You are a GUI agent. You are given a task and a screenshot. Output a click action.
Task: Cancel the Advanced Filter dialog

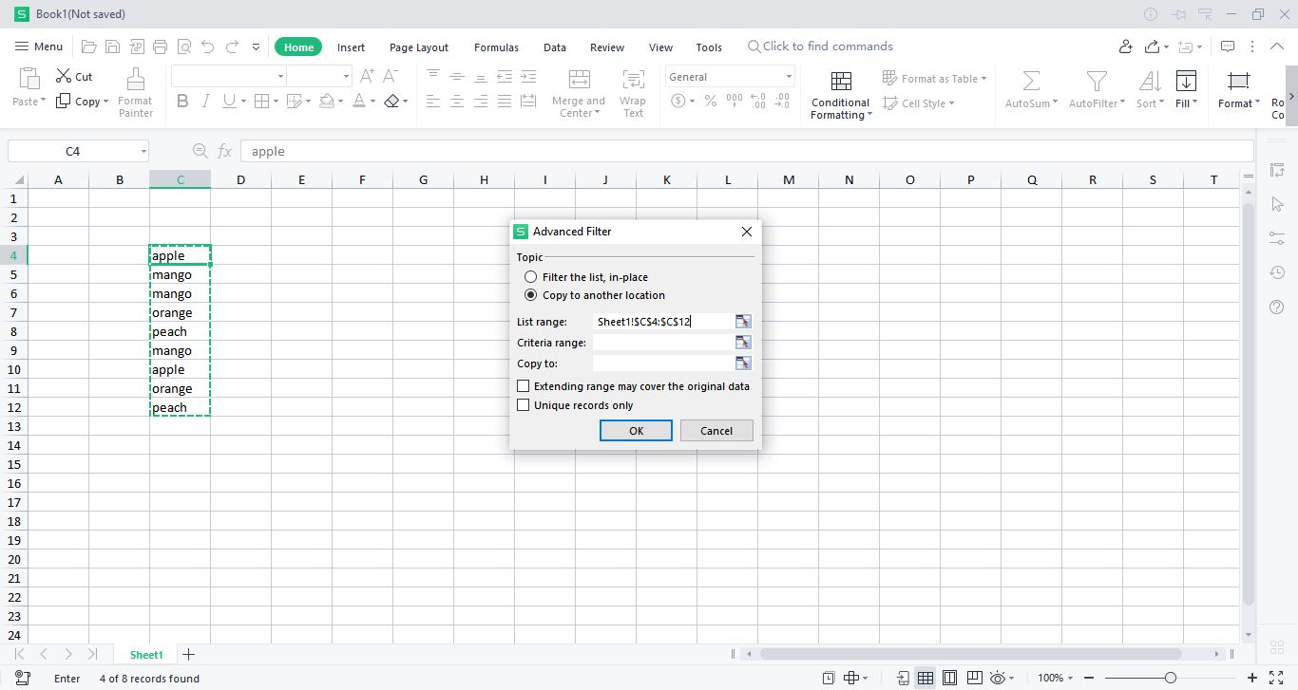coord(716,431)
